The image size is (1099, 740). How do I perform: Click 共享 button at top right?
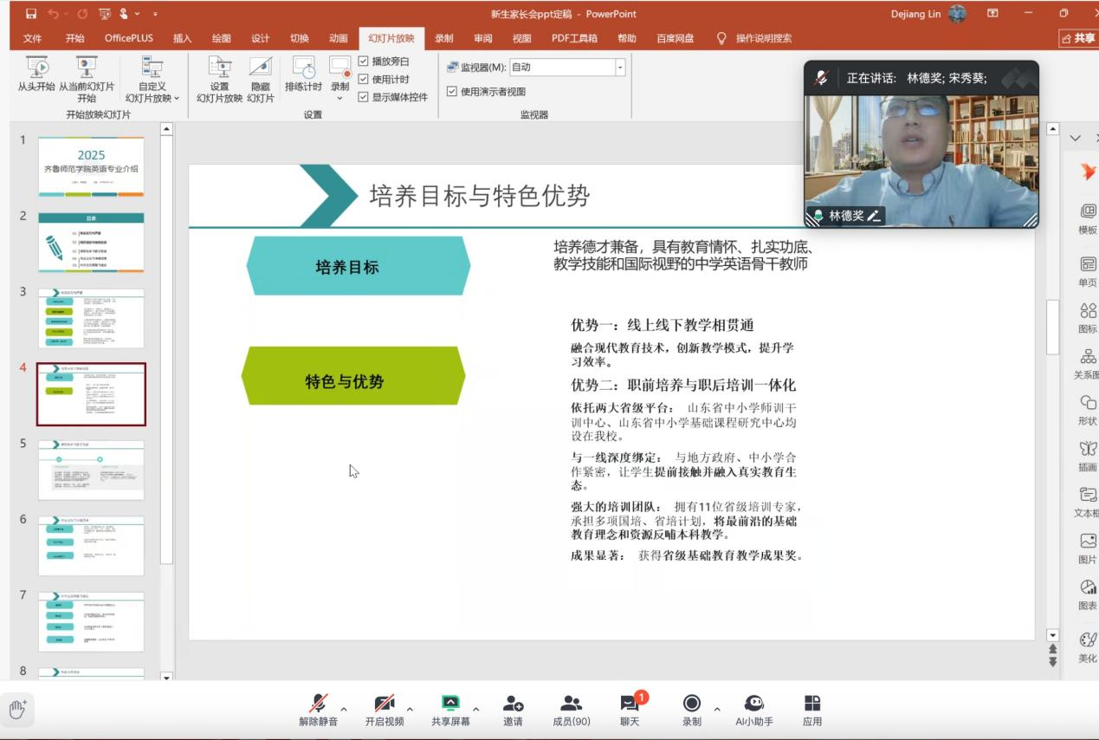point(1078,38)
